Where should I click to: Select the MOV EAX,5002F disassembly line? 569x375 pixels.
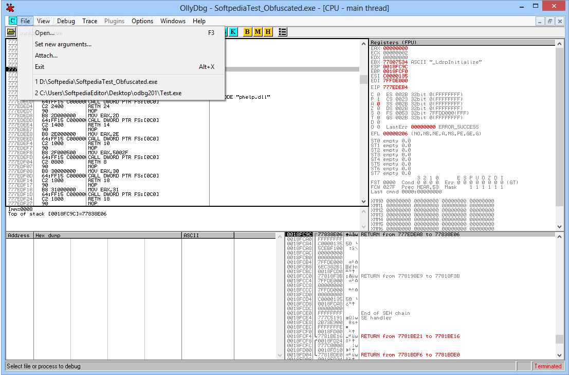coord(108,152)
